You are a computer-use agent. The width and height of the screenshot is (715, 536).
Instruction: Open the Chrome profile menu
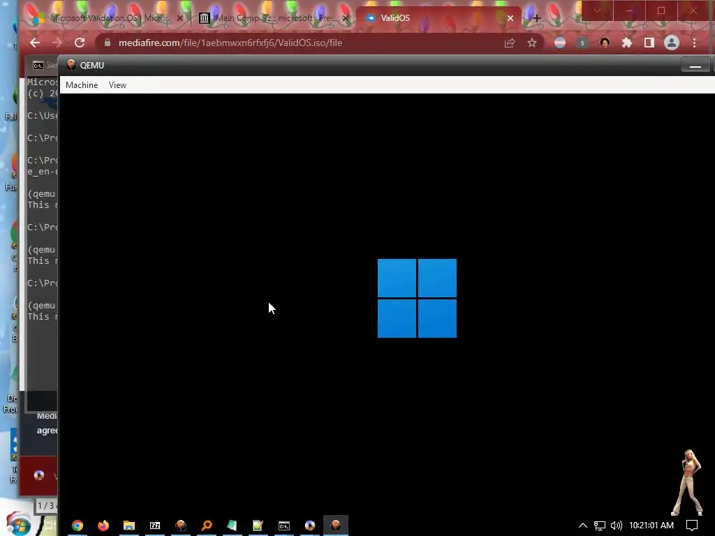(x=672, y=43)
